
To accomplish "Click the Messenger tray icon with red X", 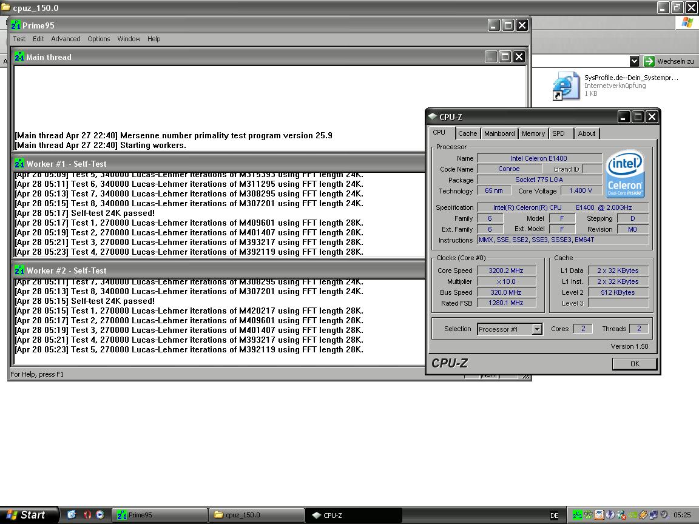I will (x=621, y=515).
